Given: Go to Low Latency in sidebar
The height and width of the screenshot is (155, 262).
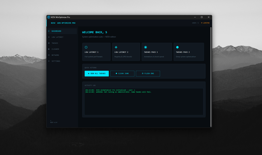Looking at the screenshot, I should tap(62, 37).
